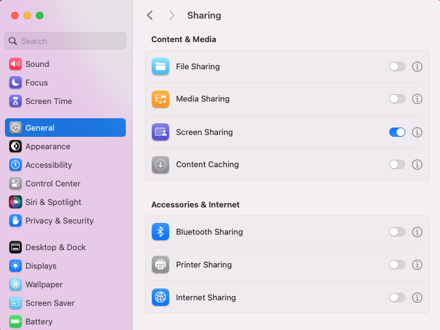This screenshot has width=440, height=330.
Task: Select Battery label in sidebar
Action: tap(39, 321)
